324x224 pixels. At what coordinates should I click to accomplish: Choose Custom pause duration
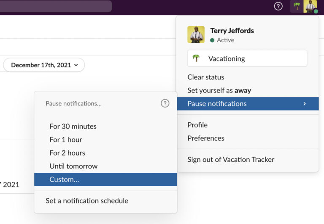click(105, 179)
